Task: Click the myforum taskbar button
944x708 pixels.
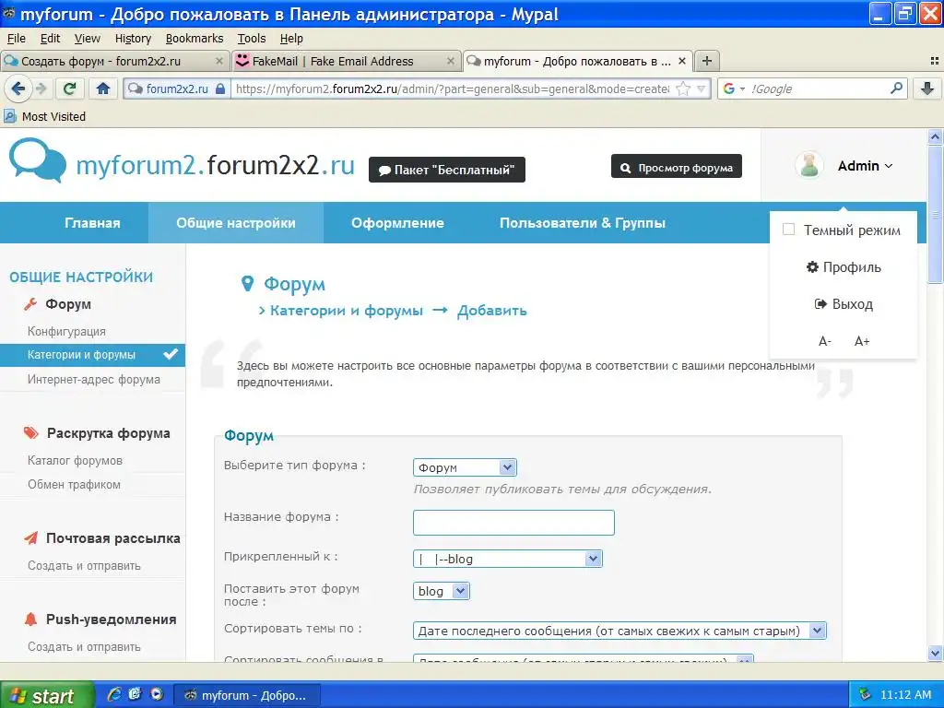Action: (247, 695)
